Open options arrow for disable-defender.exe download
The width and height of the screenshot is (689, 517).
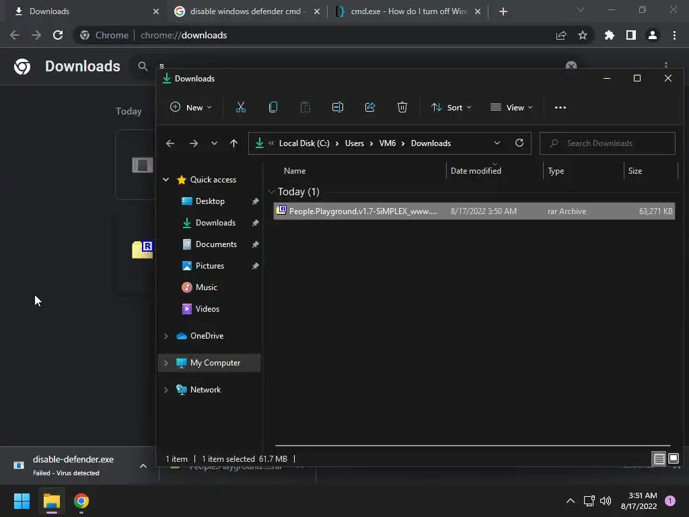pyautogui.click(x=143, y=466)
